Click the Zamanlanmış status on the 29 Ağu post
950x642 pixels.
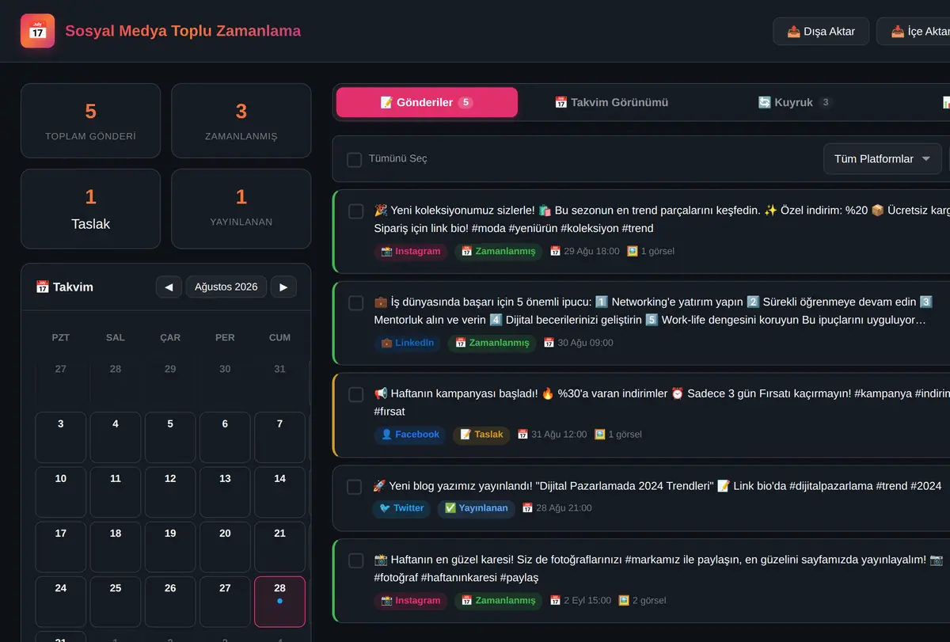tap(499, 251)
